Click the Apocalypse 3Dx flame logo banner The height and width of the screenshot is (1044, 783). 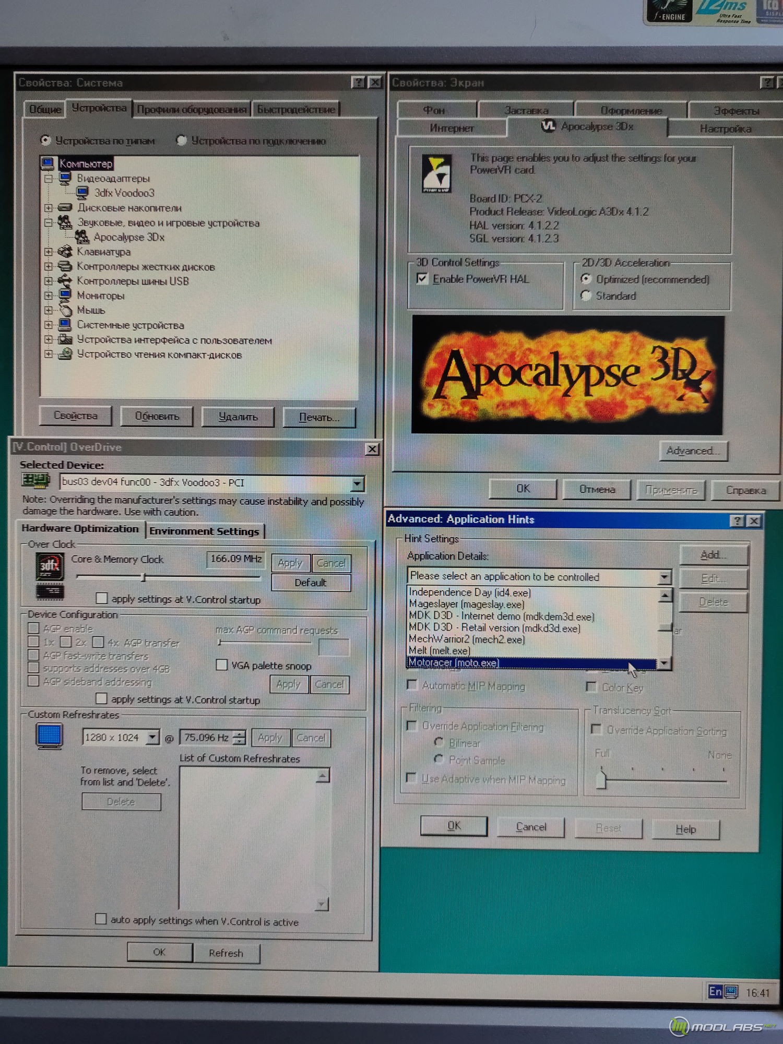(x=567, y=374)
